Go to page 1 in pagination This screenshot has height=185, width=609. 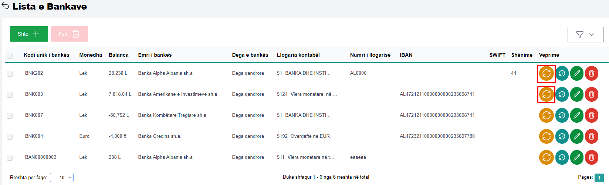click(599, 178)
